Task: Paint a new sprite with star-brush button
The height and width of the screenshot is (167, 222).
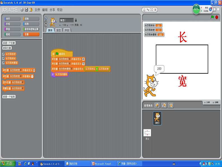Action: (x=157, y=105)
